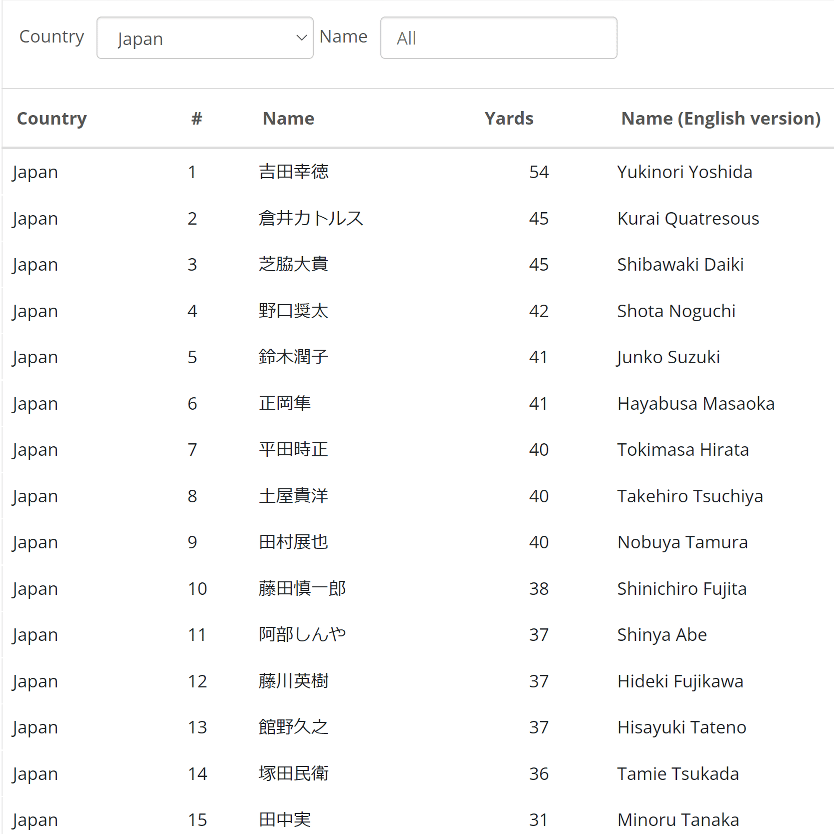Select the text All in Name box
The image size is (834, 834).
tap(405, 38)
